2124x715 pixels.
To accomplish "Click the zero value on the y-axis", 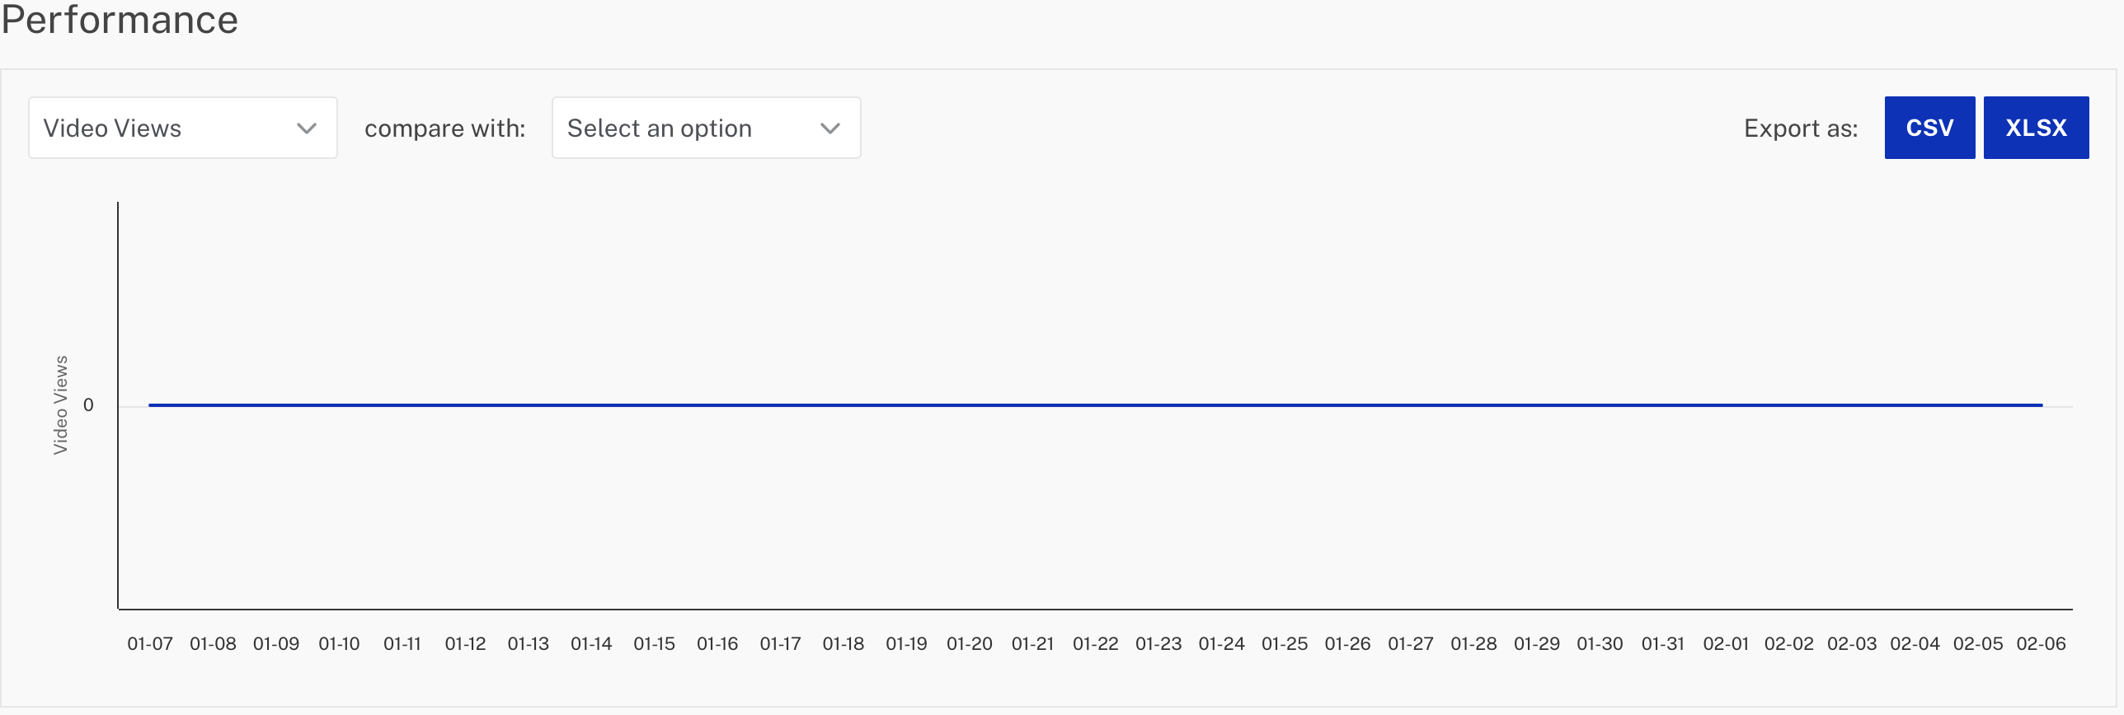I will click(89, 404).
